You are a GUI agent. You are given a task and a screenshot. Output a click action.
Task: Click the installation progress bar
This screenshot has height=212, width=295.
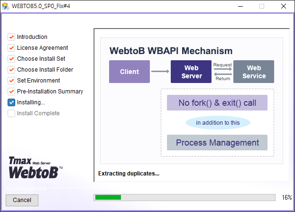point(184,197)
